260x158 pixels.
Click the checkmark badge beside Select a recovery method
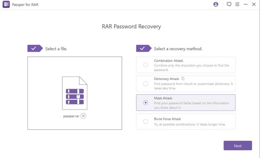coord(144,48)
